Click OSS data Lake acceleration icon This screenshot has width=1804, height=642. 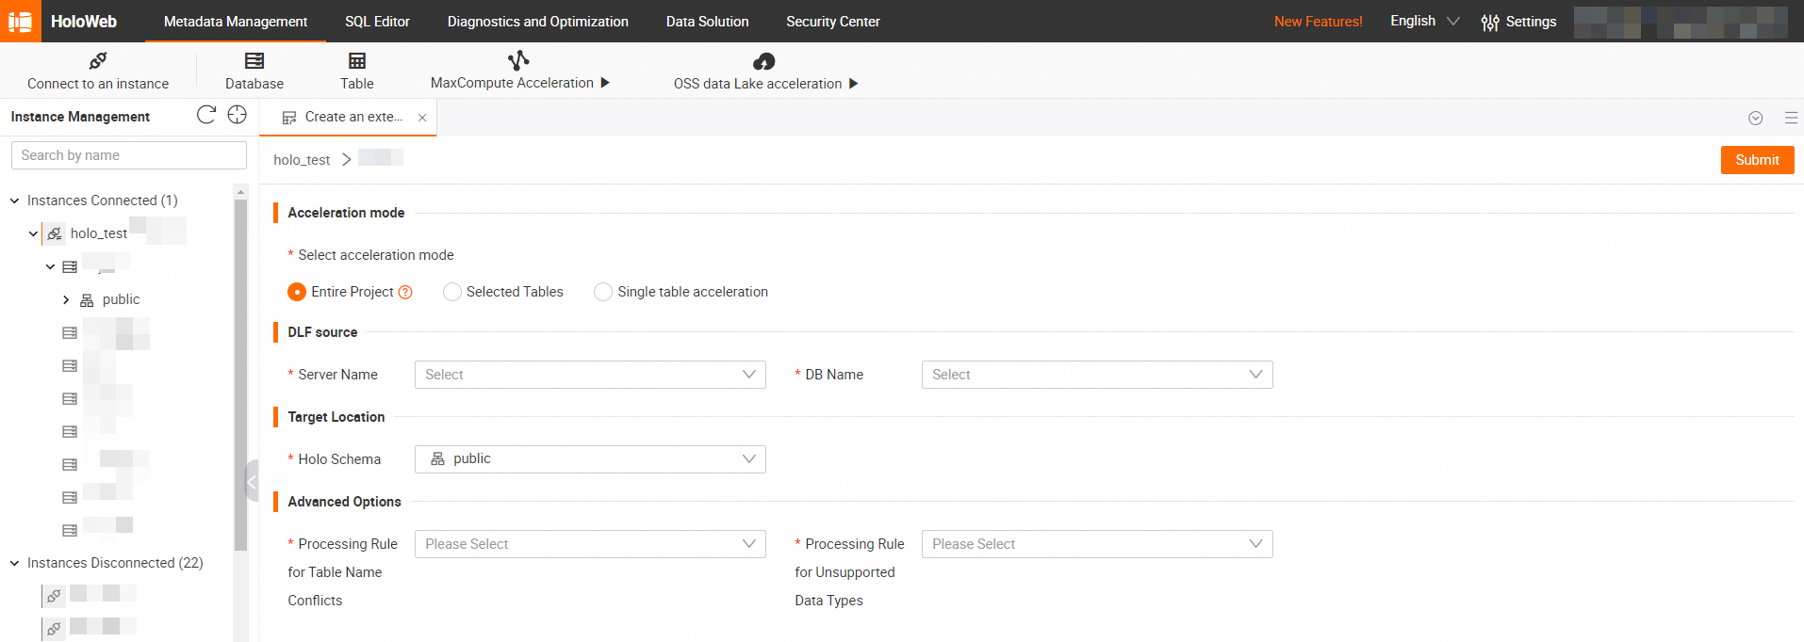[764, 62]
